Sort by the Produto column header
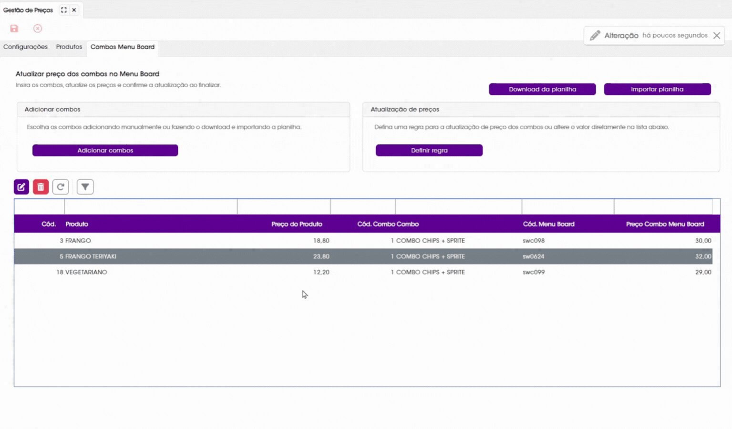 pyautogui.click(x=77, y=224)
